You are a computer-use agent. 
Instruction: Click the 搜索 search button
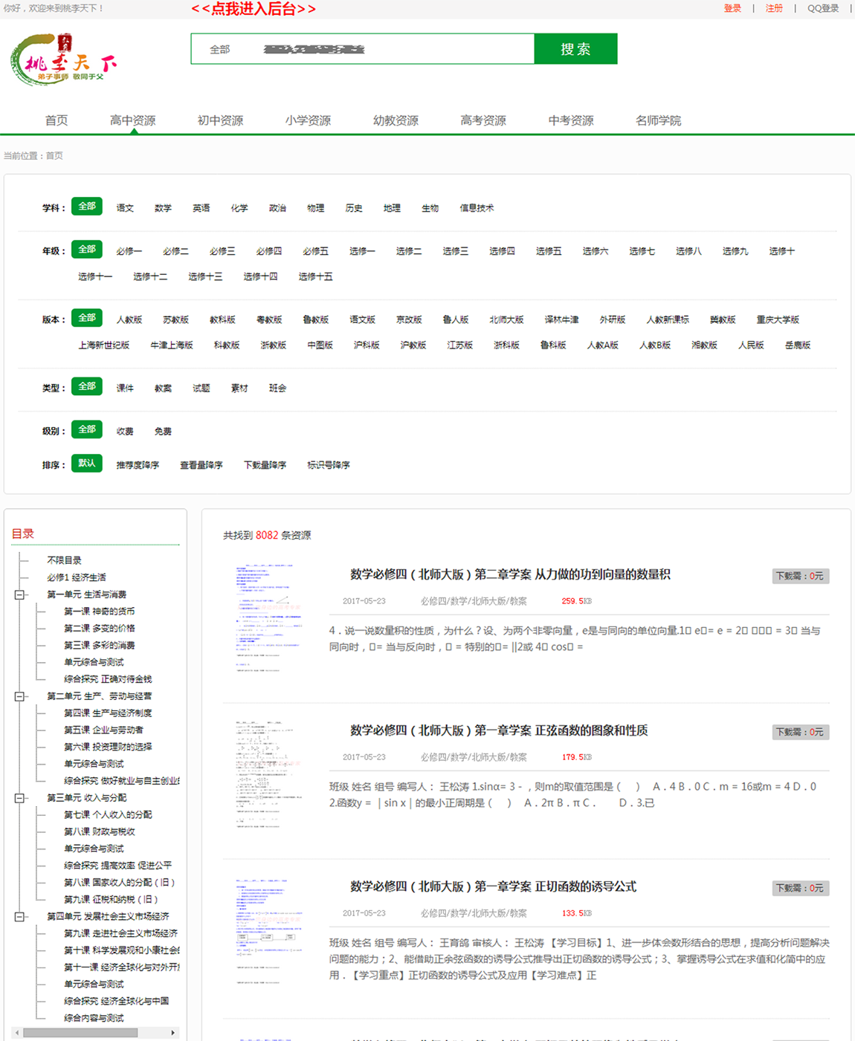pos(575,48)
